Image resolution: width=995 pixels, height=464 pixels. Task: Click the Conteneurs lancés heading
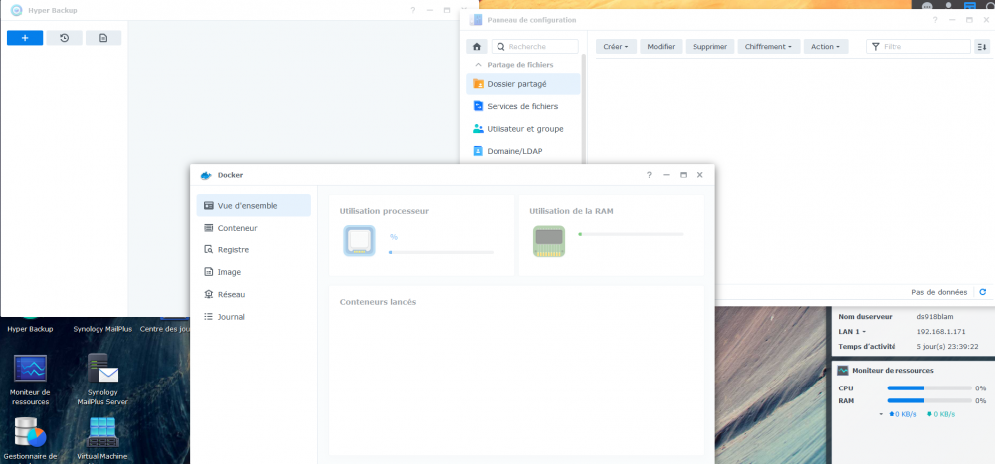point(378,302)
